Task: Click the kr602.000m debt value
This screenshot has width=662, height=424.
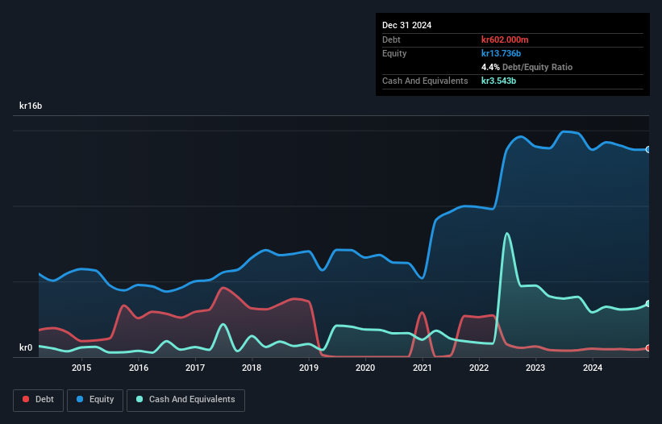Action: (505, 39)
